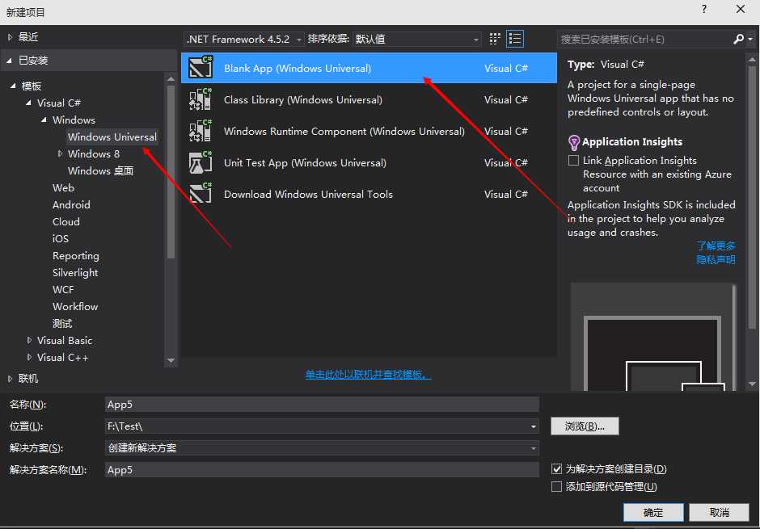
Task: Click the description pane scrollbar
Action: click(x=752, y=199)
